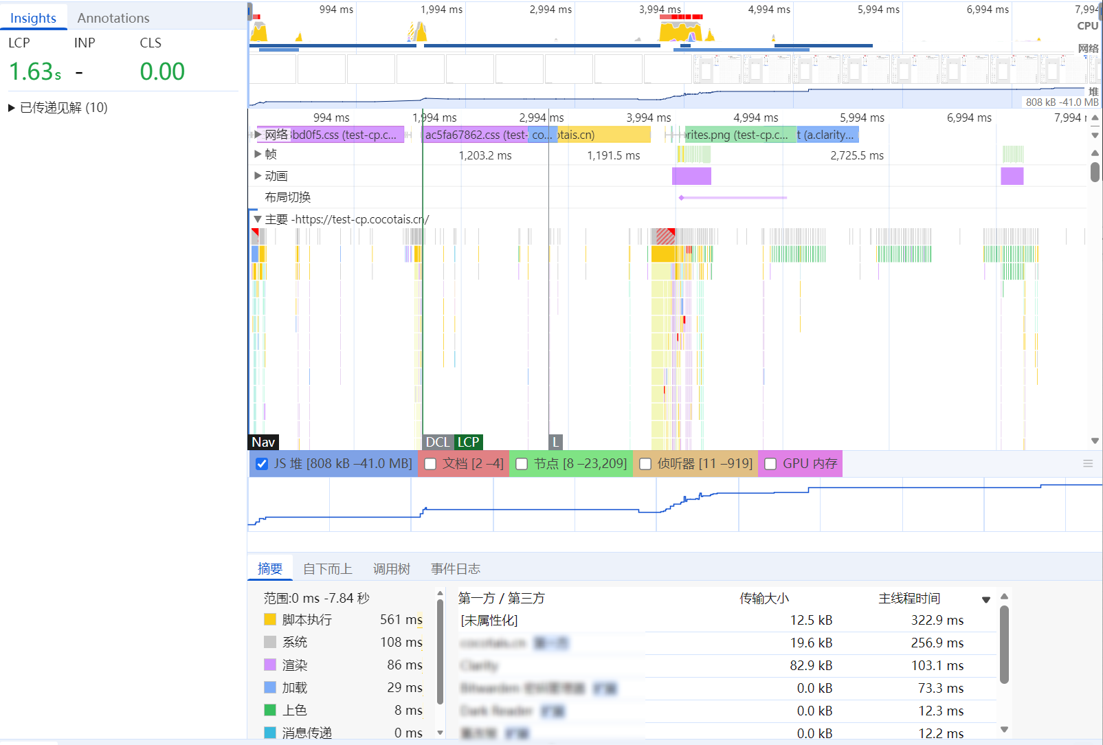The image size is (1103, 745).
Task: Open the memory counters hamburger menu
Action: point(1087,464)
